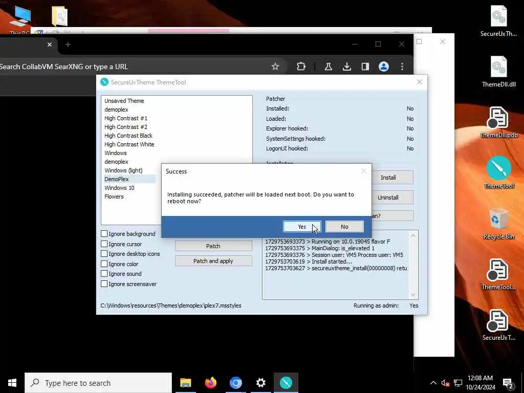The image size is (524, 393).
Task: Select the Recycle Bin desktop icon
Action: pos(498,224)
